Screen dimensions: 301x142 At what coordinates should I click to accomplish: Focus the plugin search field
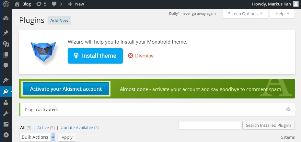pyautogui.click(x=210, y=125)
